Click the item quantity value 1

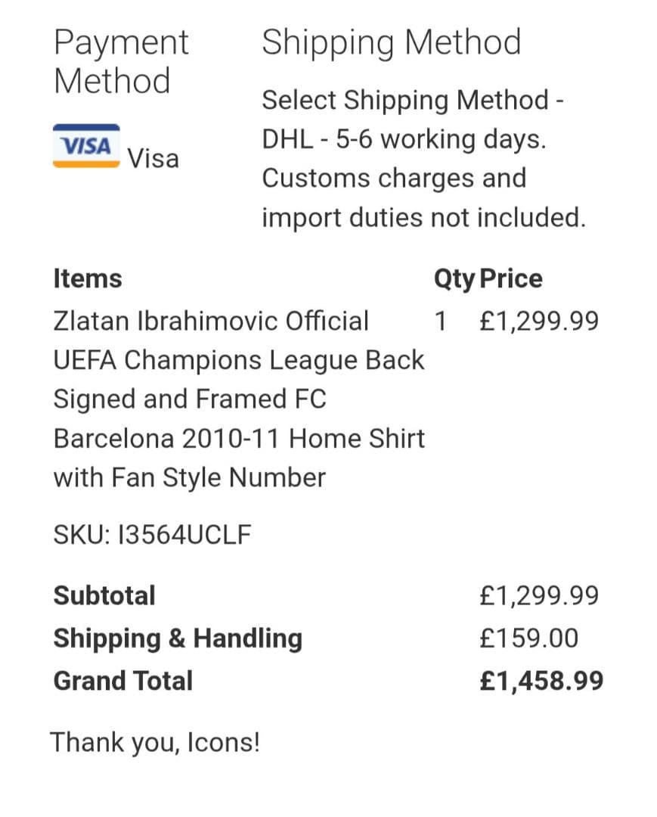click(x=440, y=322)
